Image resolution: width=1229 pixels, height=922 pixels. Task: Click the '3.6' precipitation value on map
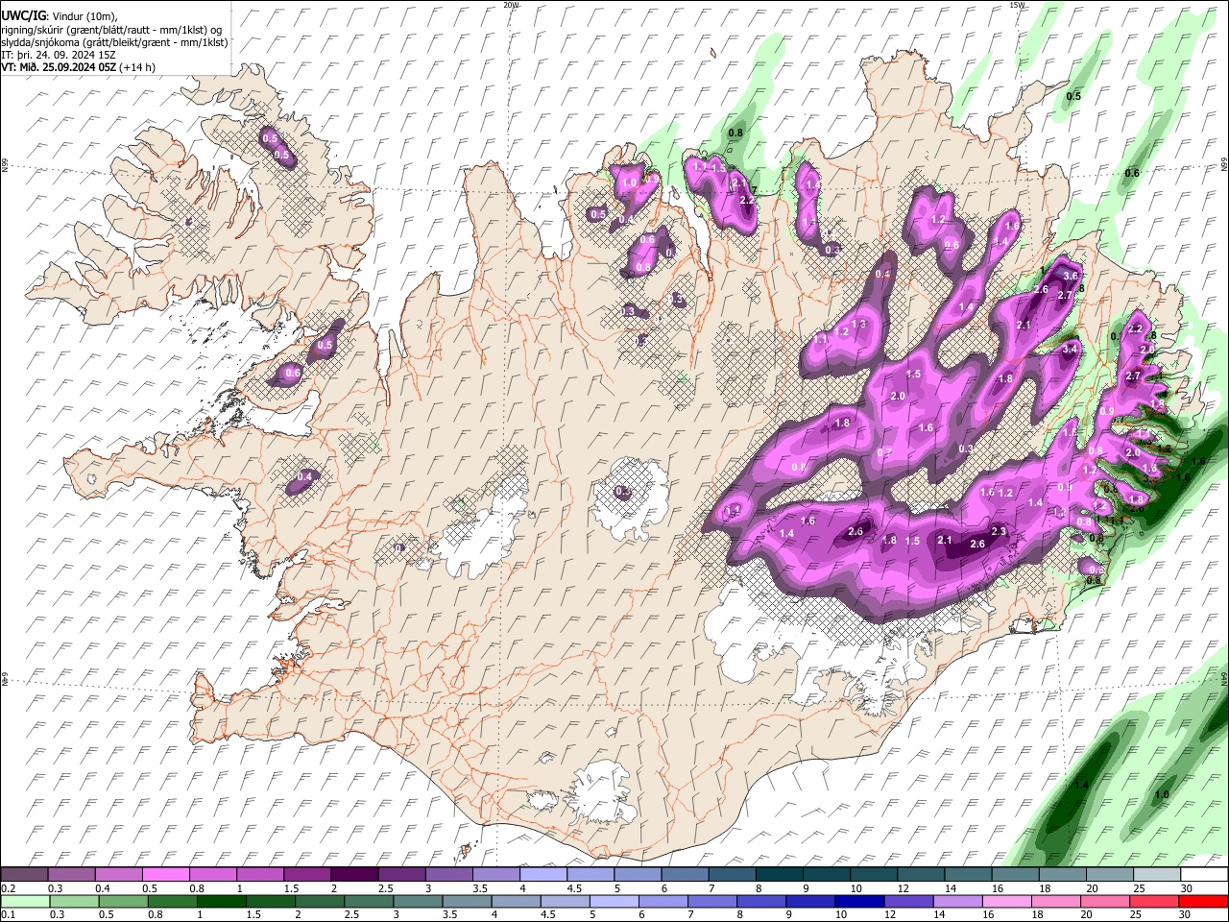pyautogui.click(x=1072, y=276)
